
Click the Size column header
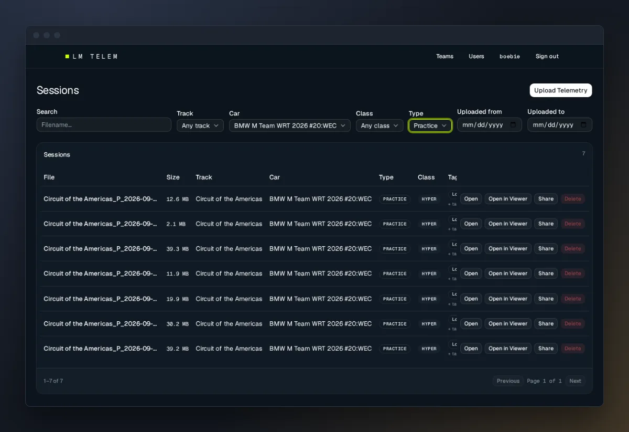click(x=173, y=177)
